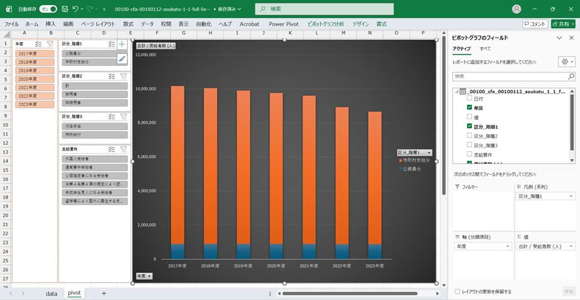Switch to the data sheet tab
The image size is (580, 300).
coord(51,293)
